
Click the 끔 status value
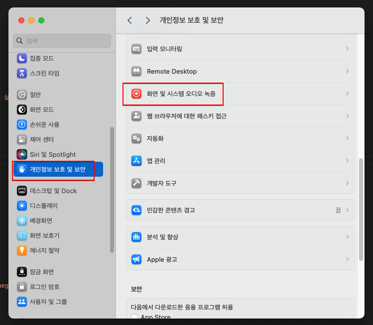338,210
